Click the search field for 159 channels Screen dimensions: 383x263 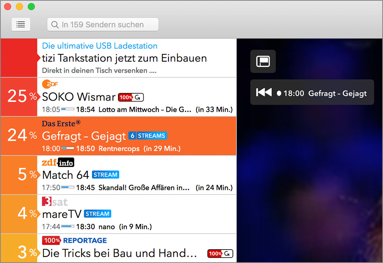tap(103, 25)
